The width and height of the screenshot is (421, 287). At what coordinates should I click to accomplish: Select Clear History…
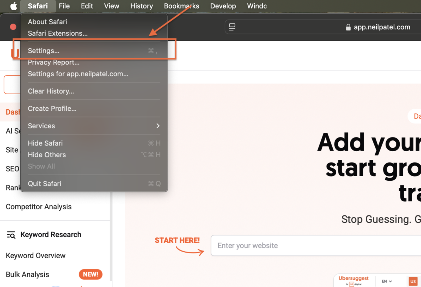point(94,91)
